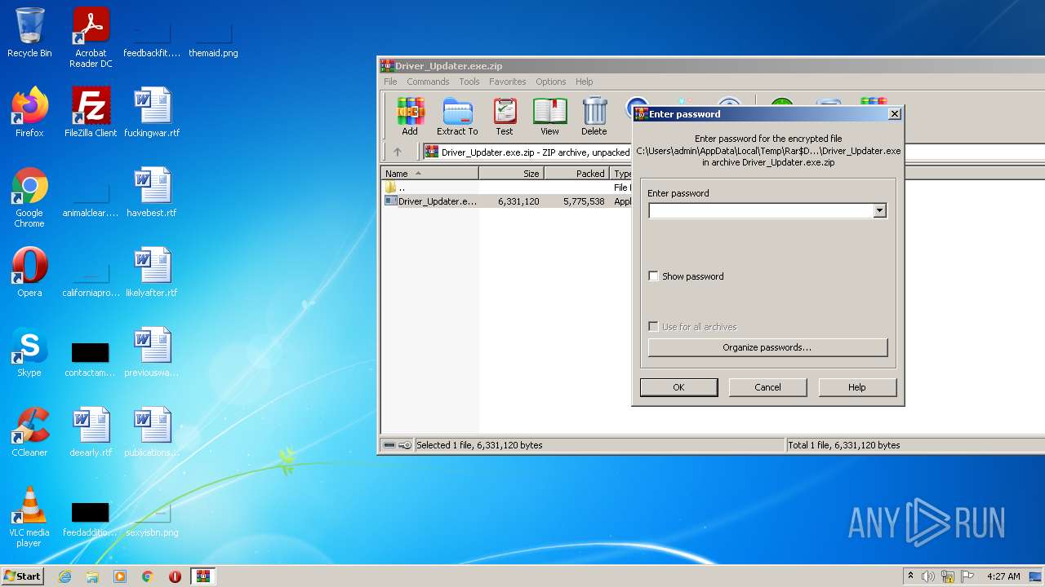The height and width of the screenshot is (587, 1045).
Task: Select the Google Chrome desktop shortcut
Action: click(x=29, y=197)
